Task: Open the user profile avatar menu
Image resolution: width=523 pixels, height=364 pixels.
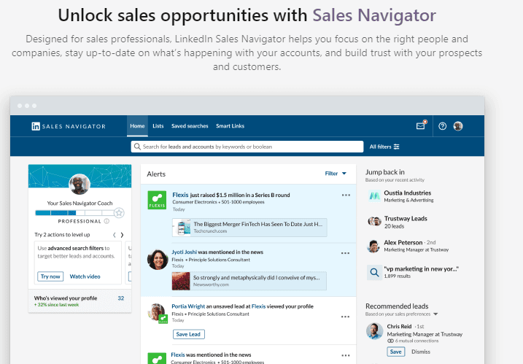Action: coord(458,126)
